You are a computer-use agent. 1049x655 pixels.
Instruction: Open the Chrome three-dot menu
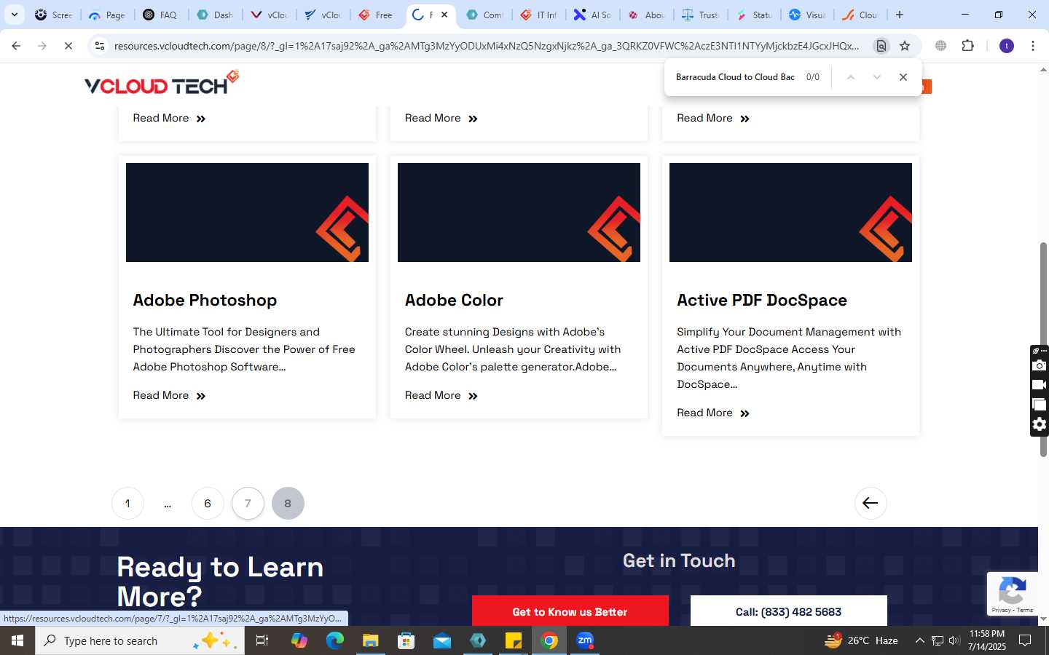click(x=1033, y=46)
